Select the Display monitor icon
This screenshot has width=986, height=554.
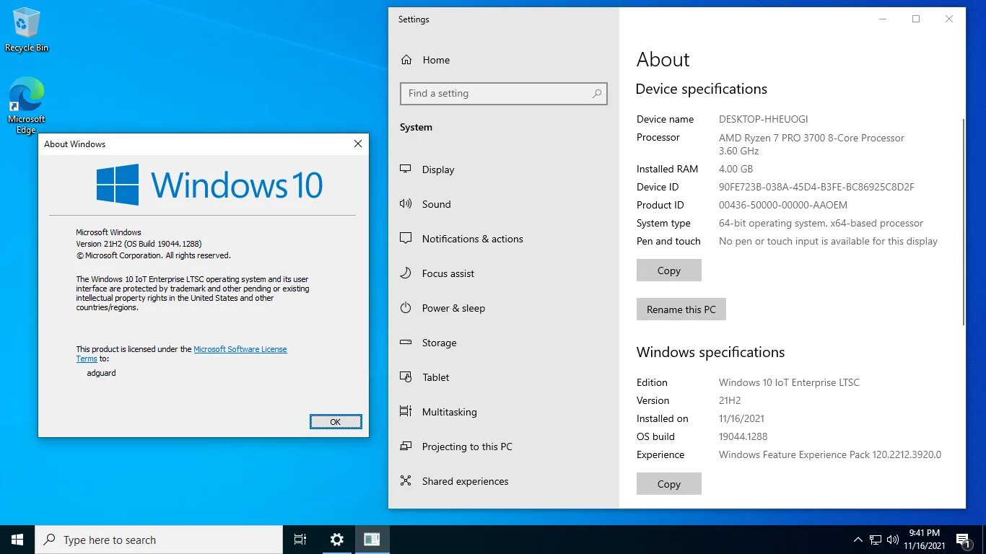406,170
